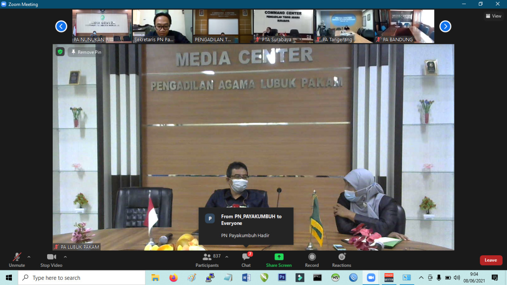The width and height of the screenshot is (507, 285).
Task: Unmute the microphone
Action: click(x=17, y=260)
